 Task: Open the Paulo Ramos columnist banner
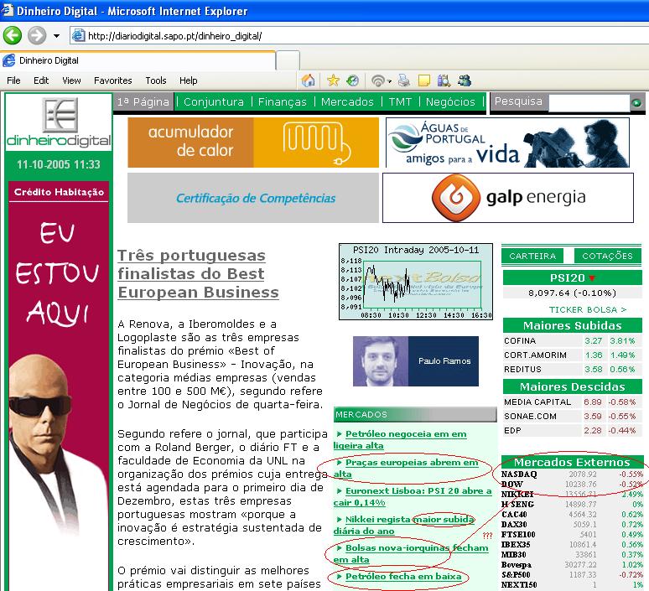point(416,361)
